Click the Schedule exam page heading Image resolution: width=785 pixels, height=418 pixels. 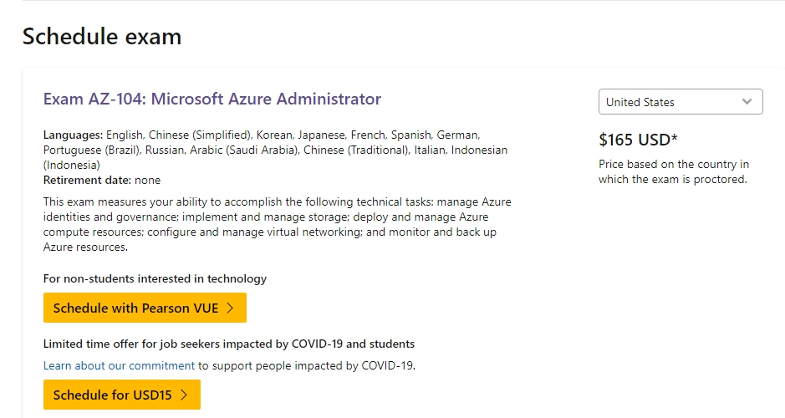tap(102, 37)
